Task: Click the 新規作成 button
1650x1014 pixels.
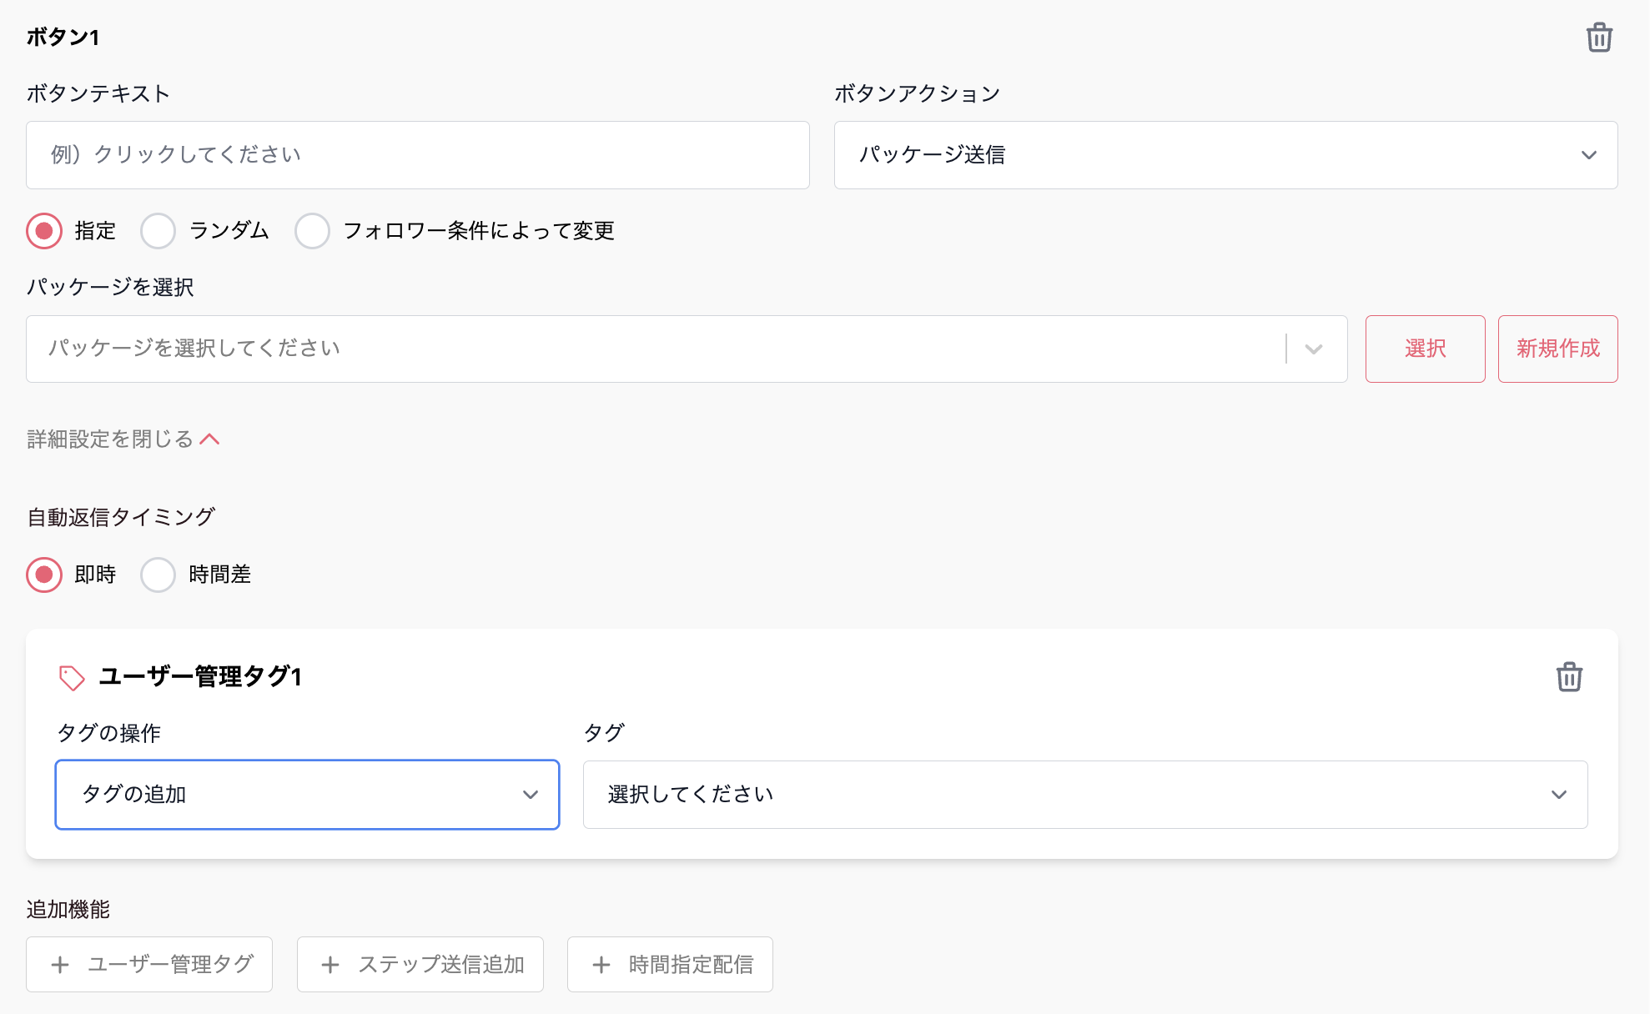Action: (x=1557, y=349)
